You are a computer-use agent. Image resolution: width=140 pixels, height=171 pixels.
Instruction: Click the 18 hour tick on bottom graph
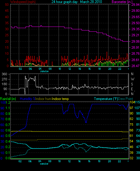tap(99, 161)
